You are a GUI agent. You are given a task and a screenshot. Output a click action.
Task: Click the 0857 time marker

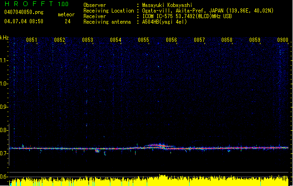(x=199, y=40)
